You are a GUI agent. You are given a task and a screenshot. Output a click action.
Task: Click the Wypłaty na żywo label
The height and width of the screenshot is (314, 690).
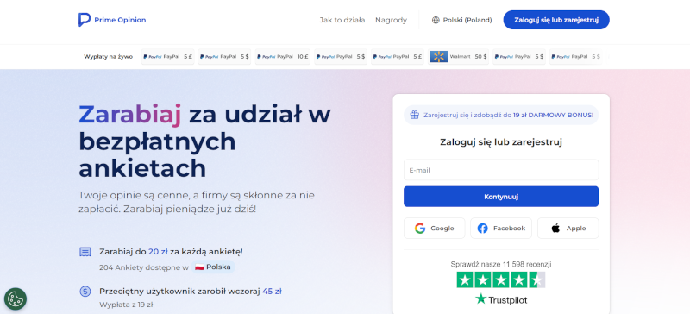(x=109, y=56)
